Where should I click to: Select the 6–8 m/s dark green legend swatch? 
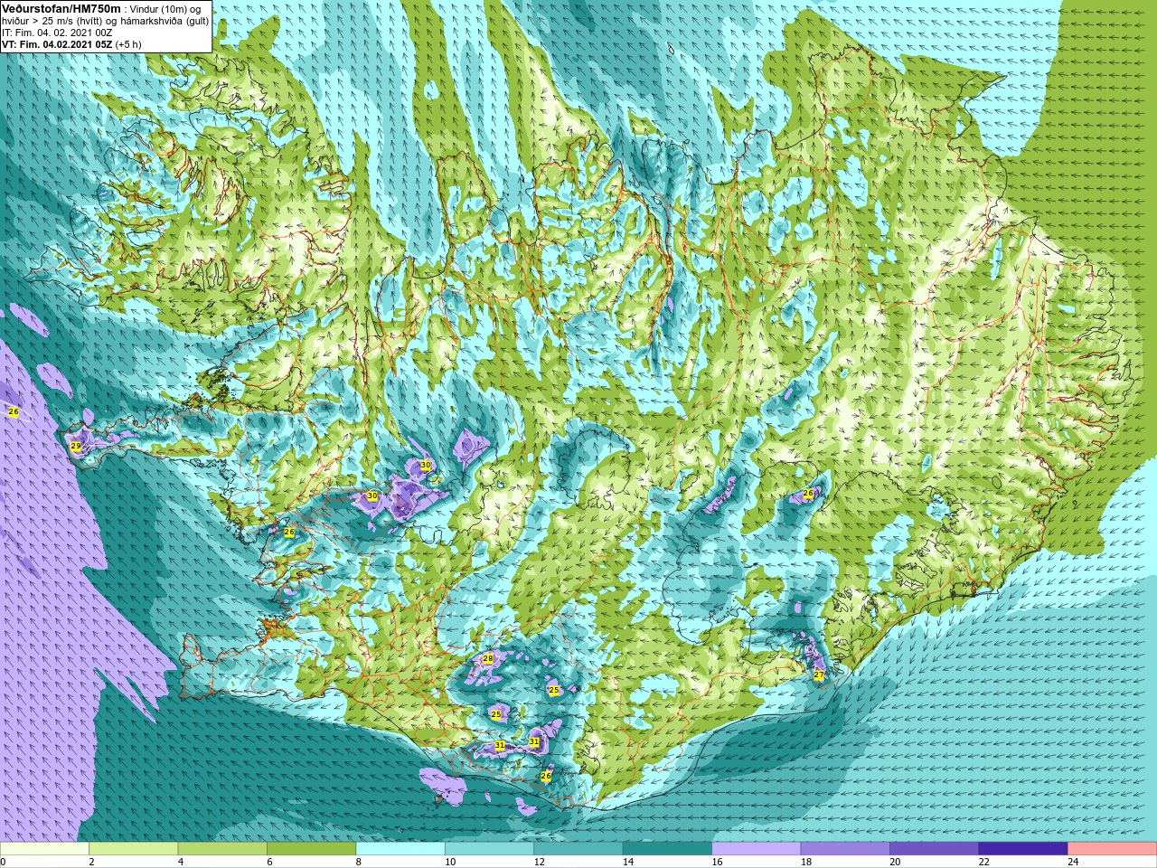[x=312, y=849]
